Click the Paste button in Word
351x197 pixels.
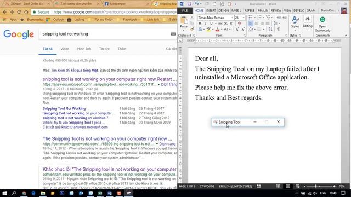tap(184, 22)
